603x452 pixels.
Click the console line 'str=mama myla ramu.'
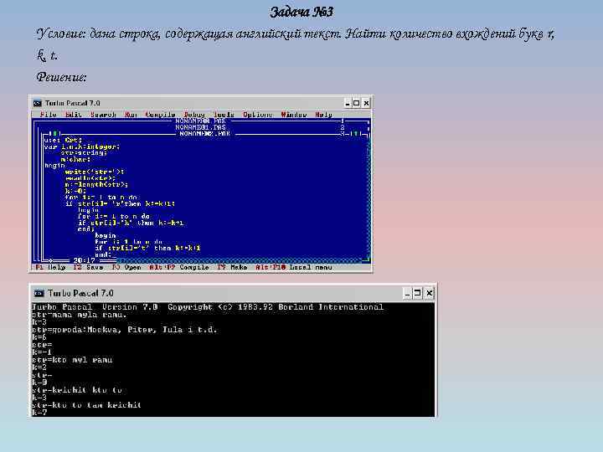coord(80,315)
